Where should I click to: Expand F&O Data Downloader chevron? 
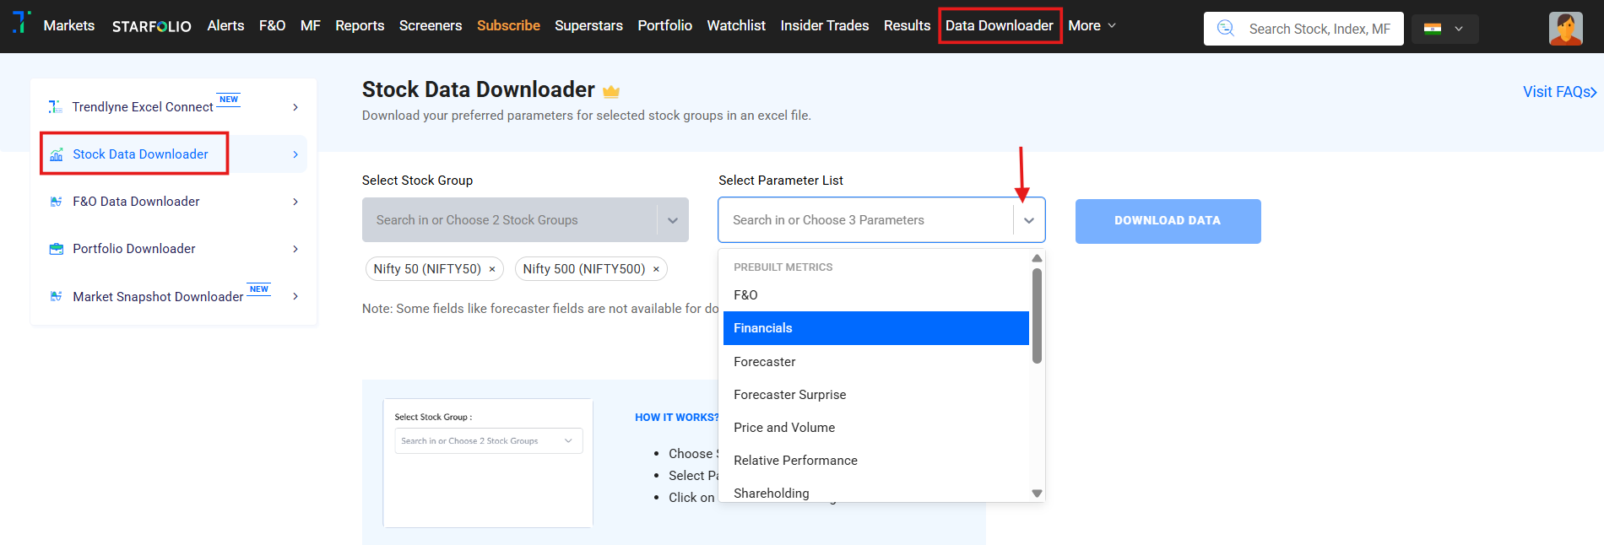tap(295, 202)
